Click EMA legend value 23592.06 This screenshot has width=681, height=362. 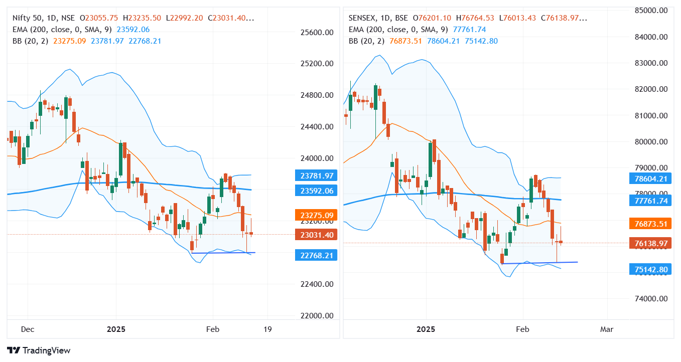[x=133, y=30]
